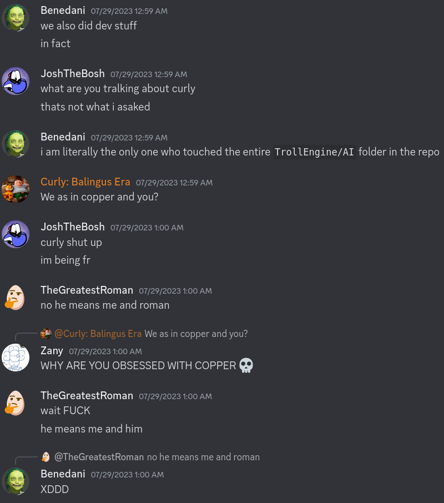This screenshot has width=444, height=503.
Task: Click Benedani username above 'XDDD' message
Action: (x=63, y=474)
